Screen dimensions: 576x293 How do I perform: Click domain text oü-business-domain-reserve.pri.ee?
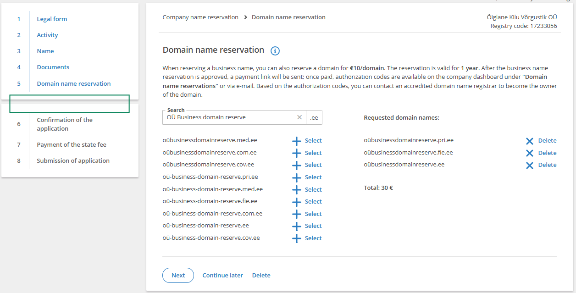(x=210, y=177)
